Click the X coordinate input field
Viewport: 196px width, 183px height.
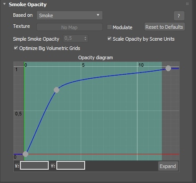click(34, 165)
